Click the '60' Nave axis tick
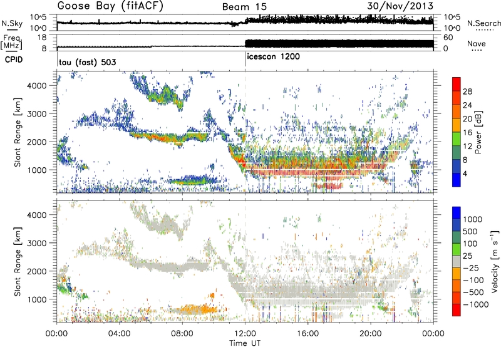The image size is (501, 347). point(448,38)
